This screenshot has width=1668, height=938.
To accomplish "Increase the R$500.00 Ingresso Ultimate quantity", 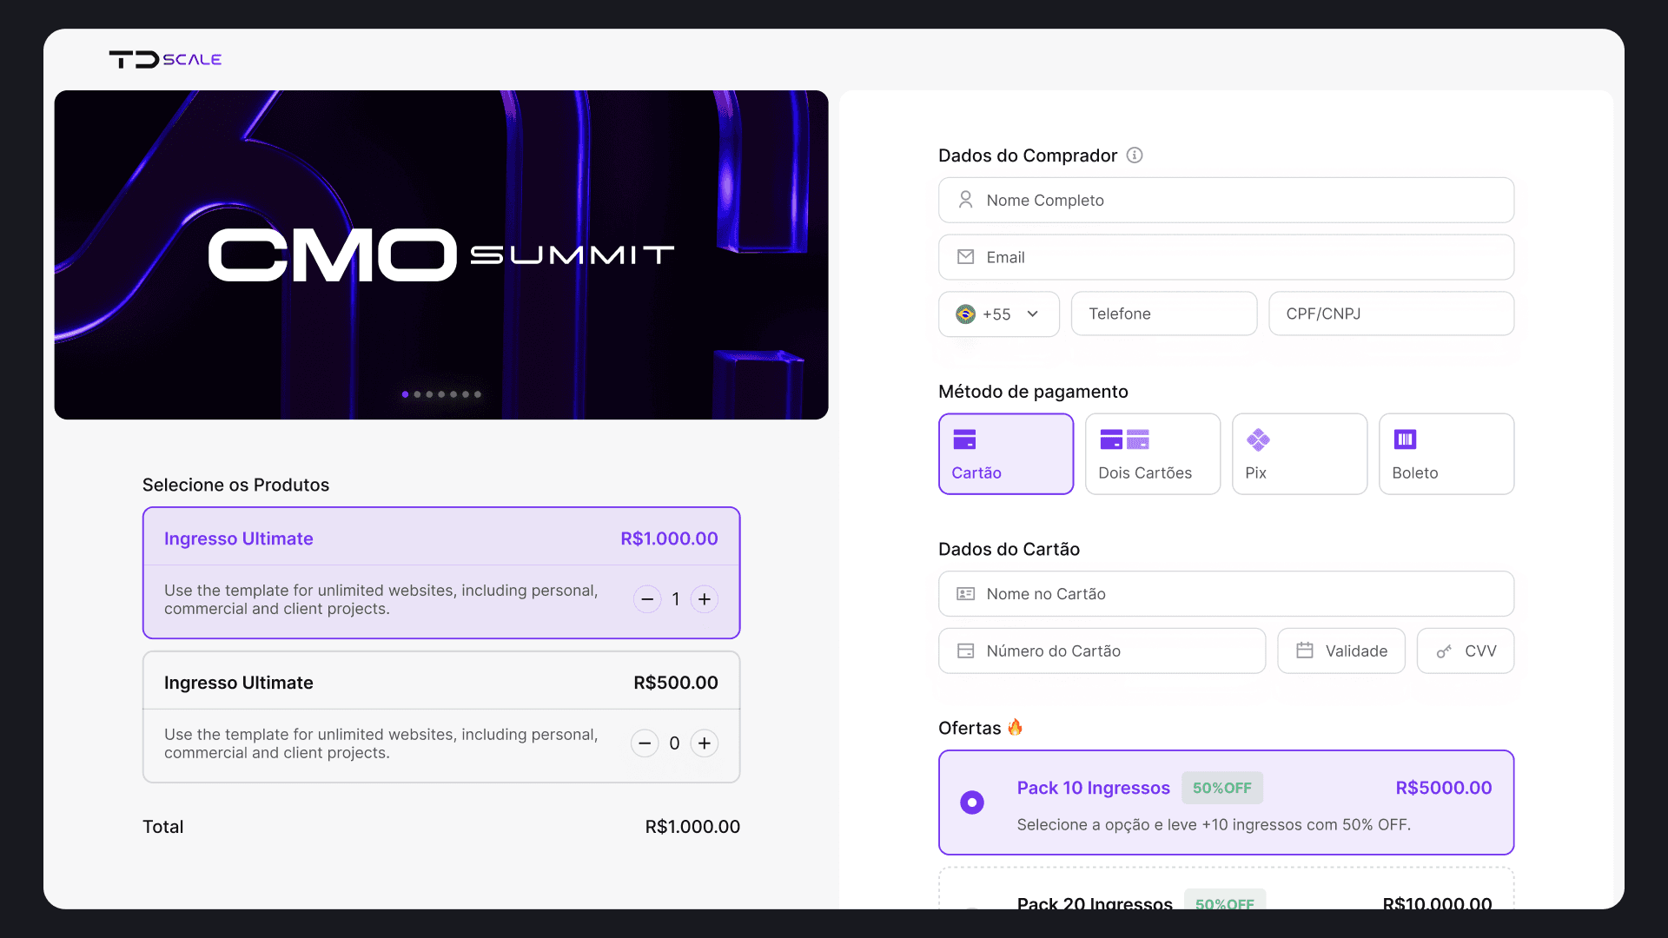I will [705, 743].
